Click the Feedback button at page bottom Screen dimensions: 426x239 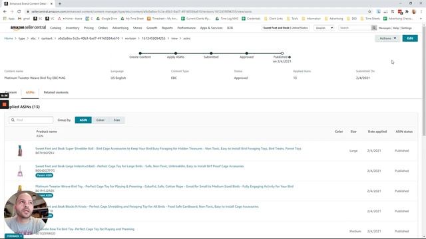click(x=14, y=236)
